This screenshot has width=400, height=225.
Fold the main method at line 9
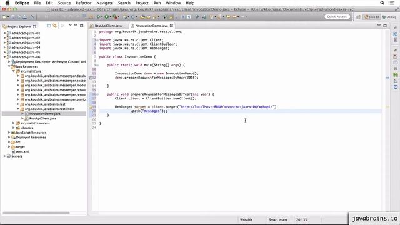[97, 65]
